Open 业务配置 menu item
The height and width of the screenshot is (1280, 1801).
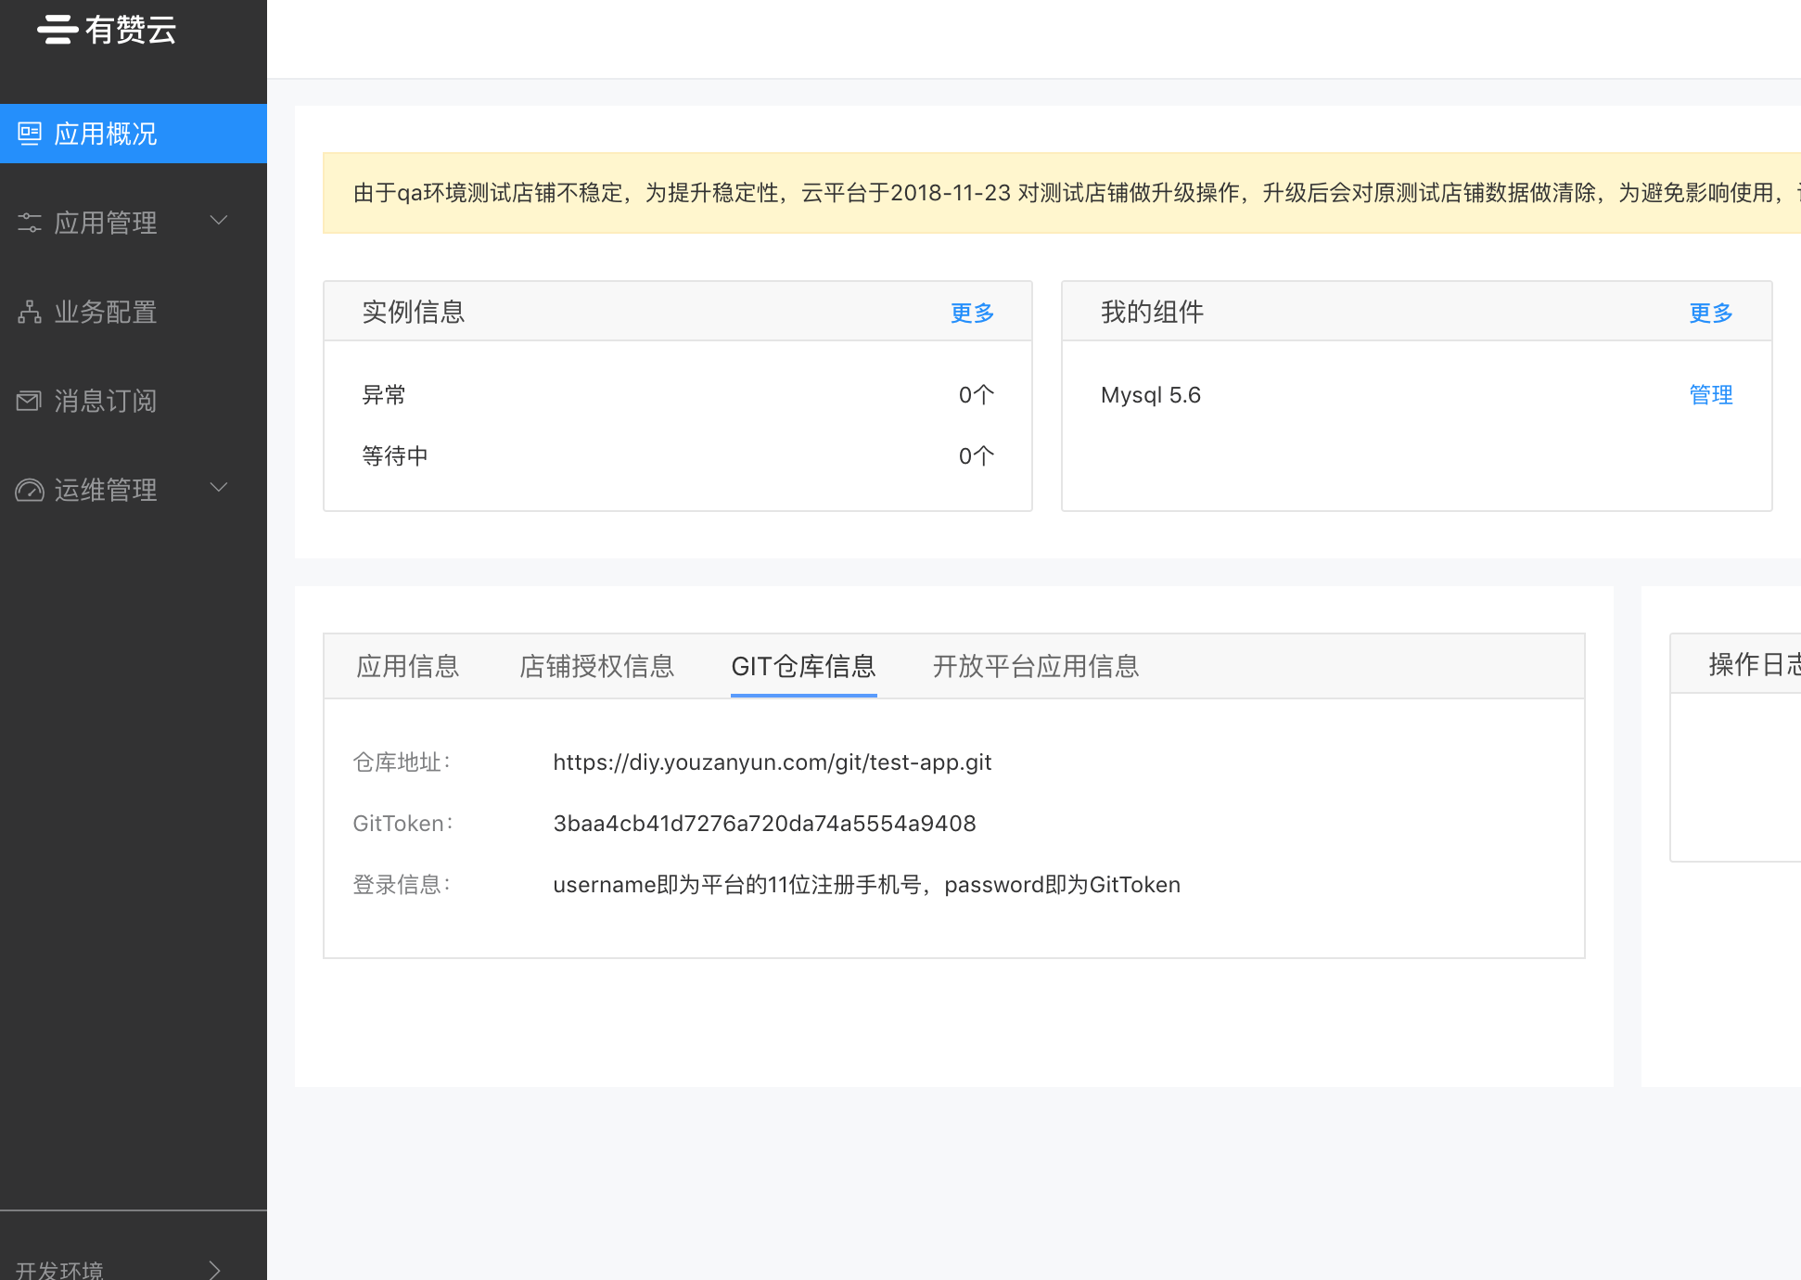[134, 312]
